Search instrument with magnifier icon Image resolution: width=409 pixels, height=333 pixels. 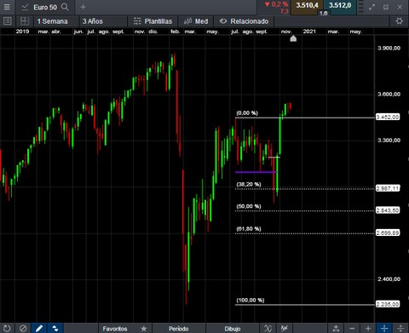pos(65,7)
